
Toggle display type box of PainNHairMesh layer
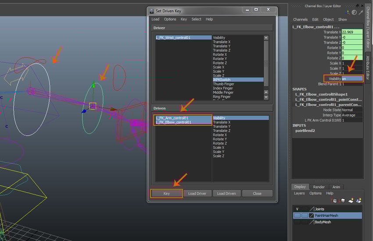tap(305, 216)
